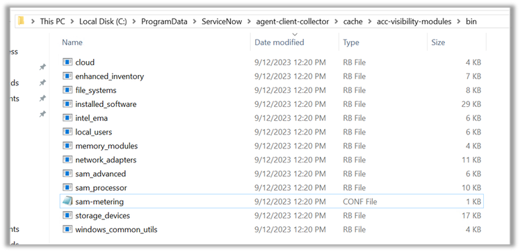Select the sam-metering CONF file icon
The image size is (520, 252).
67,201
